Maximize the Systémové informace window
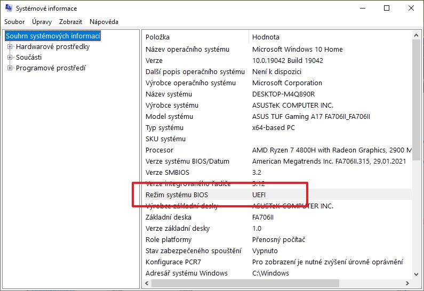 (x=387, y=9)
